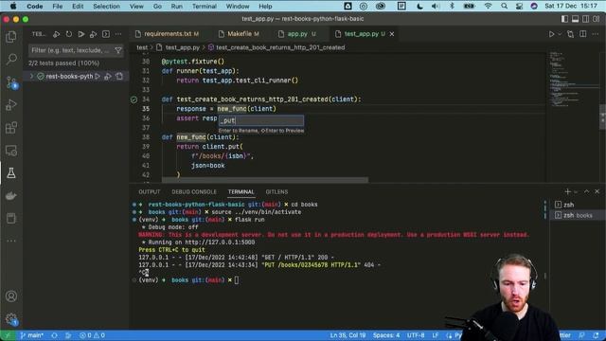Open the Terminal menu in menu bar

[205, 7]
